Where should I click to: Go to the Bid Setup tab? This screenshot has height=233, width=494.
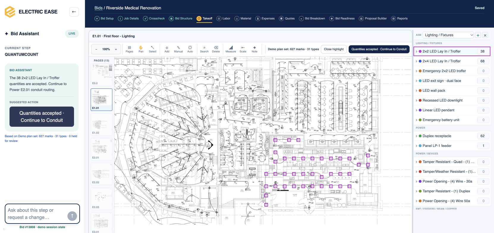[104, 18]
